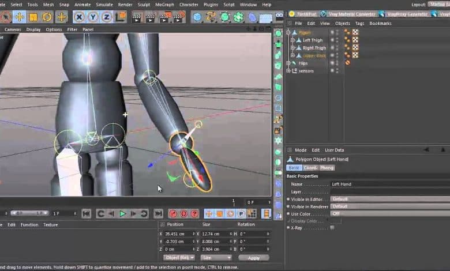Click the texture tag on Right Thigh
This screenshot has height=271, width=450.
coord(355,47)
